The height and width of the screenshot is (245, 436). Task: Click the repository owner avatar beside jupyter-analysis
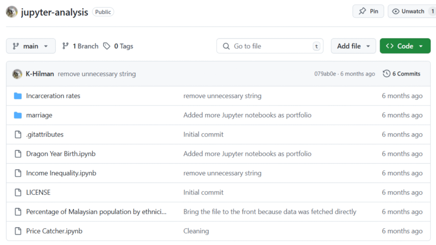pyautogui.click(x=11, y=12)
